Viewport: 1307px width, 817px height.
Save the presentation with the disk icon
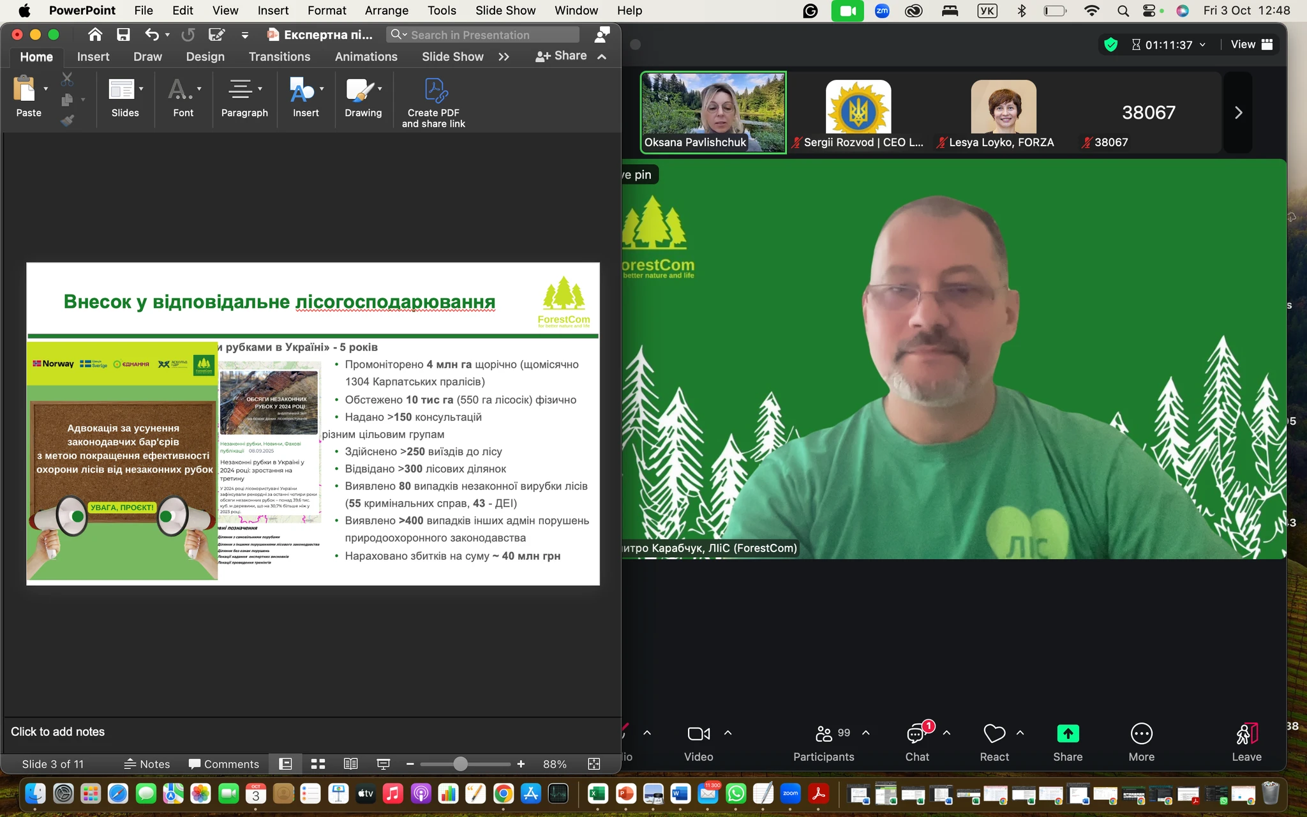(123, 34)
